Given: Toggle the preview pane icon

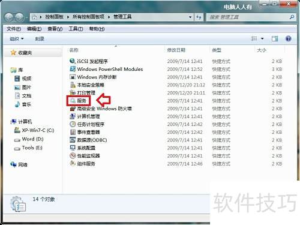Looking at the screenshot, I should (x=275, y=38).
